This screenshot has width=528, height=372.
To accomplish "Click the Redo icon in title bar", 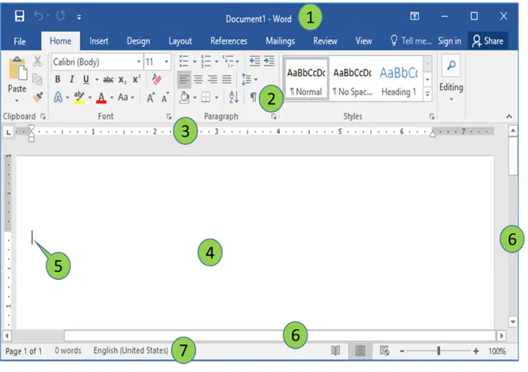I will coord(60,16).
